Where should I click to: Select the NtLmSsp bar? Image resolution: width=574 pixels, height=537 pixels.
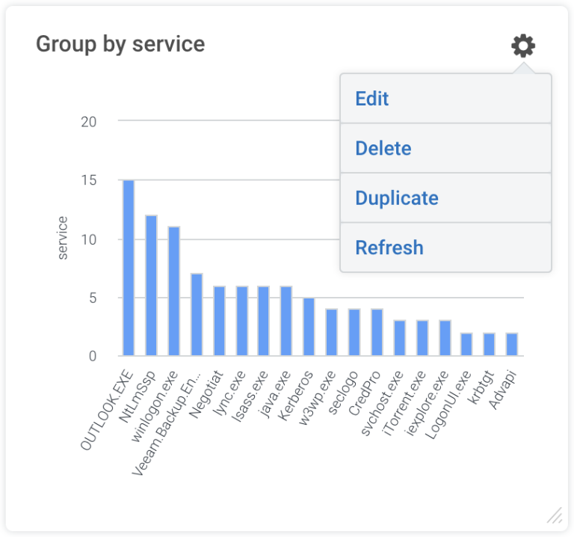tap(151, 286)
